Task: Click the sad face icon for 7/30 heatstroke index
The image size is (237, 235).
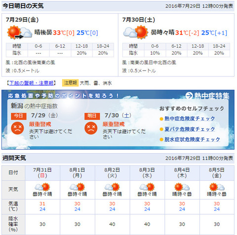Action: 91,128
